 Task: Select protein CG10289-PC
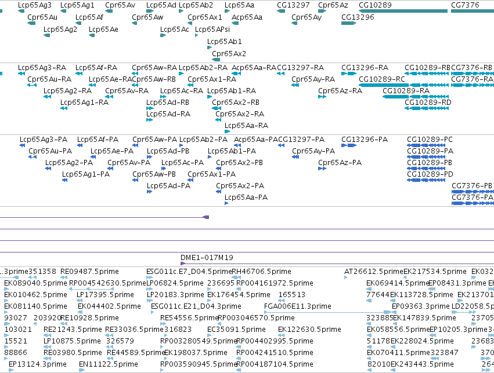[430, 140]
